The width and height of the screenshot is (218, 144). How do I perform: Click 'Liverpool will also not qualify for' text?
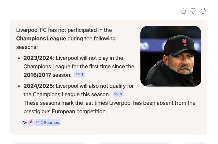95,86
